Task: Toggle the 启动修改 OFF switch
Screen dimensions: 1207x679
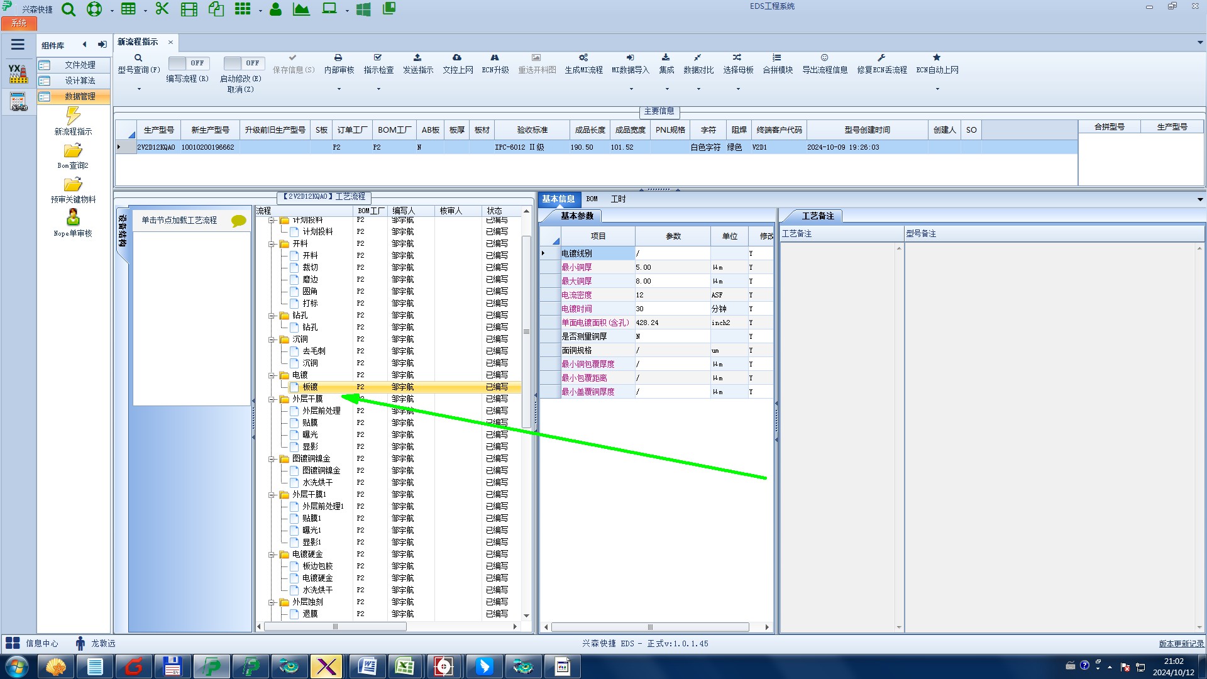Action: coord(244,63)
